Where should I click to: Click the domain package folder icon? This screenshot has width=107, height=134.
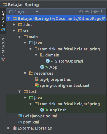coord(42,55)
